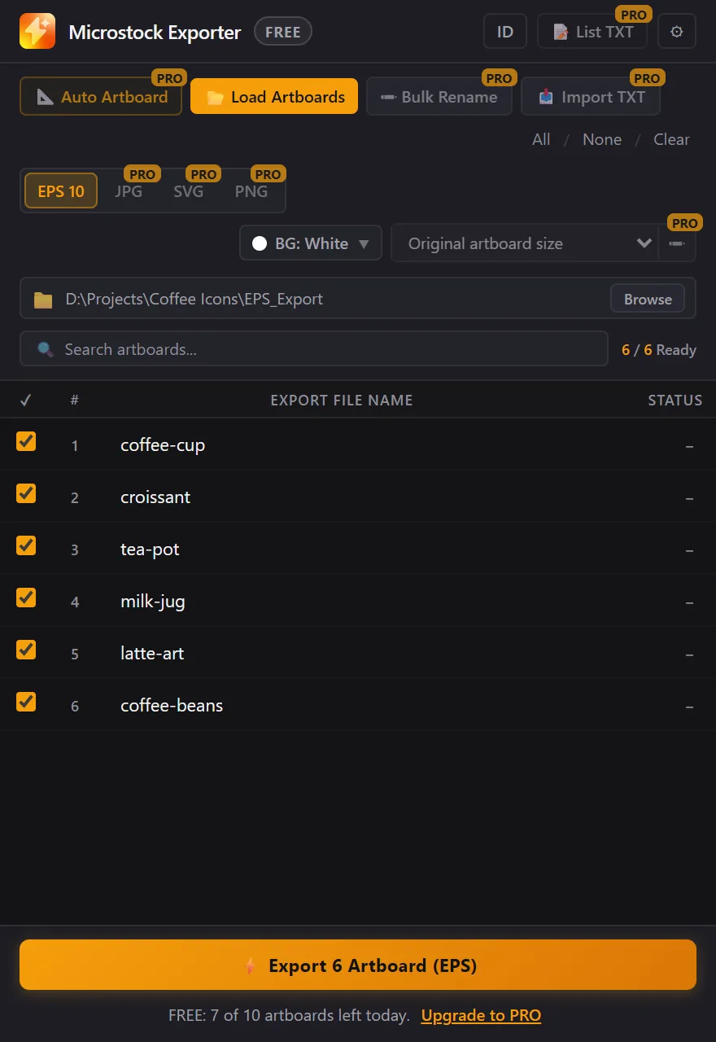The height and width of the screenshot is (1042, 716).
Task: Click the 6 / 6 Ready counter
Action: (x=659, y=350)
